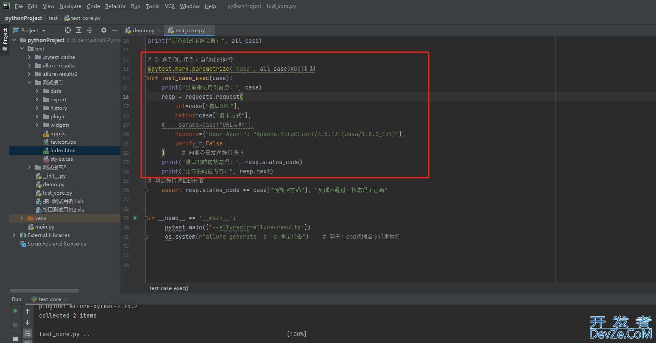Expand the data folder

(37, 91)
